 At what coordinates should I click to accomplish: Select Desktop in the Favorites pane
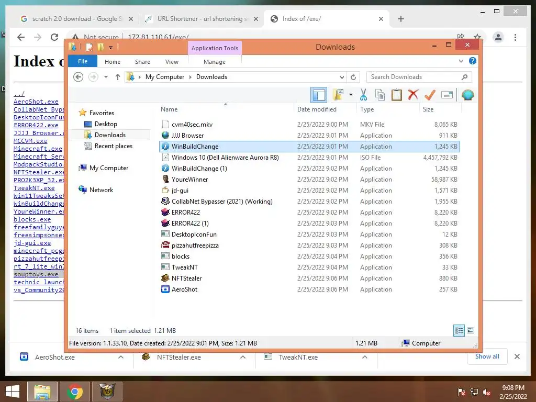click(106, 124)
